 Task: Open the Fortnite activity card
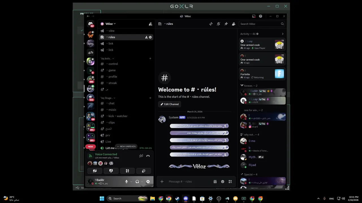(x=262, y=74)
